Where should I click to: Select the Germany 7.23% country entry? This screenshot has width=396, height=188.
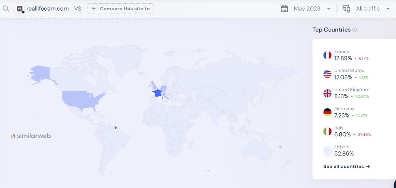(x=345, y=112)
